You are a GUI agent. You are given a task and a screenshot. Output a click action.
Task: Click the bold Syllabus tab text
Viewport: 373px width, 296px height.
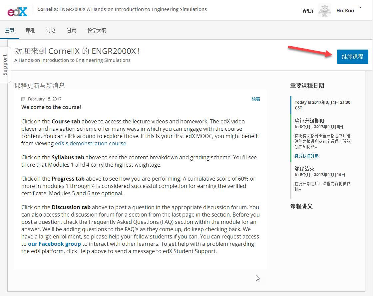coord(68,158)
